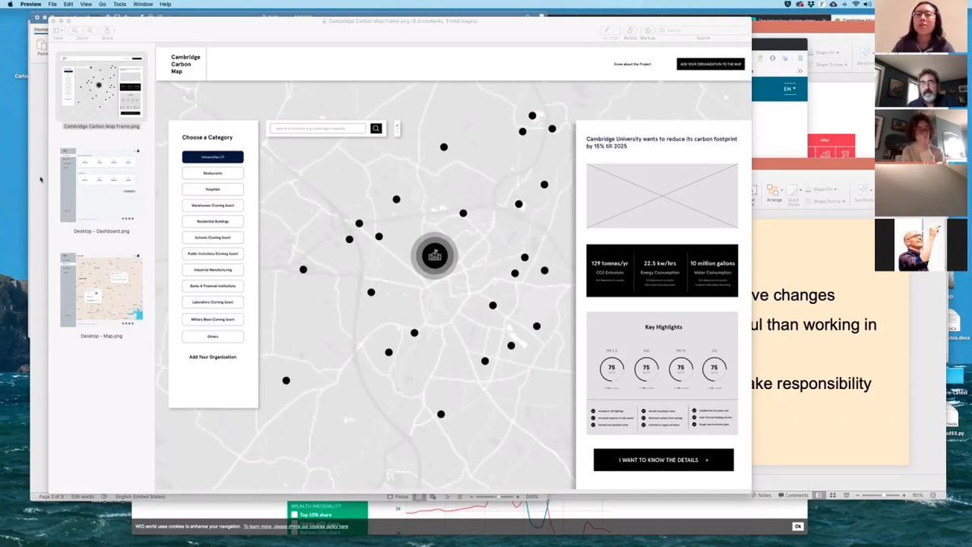Open the Edit menu
Viewport: 972px width, 547px height.
tap(68, 4)
